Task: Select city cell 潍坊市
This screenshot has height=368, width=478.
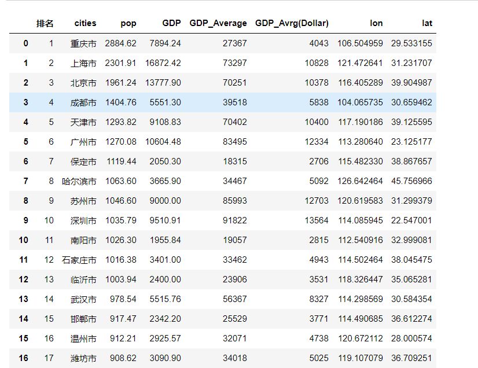Action: pos(83,358)
